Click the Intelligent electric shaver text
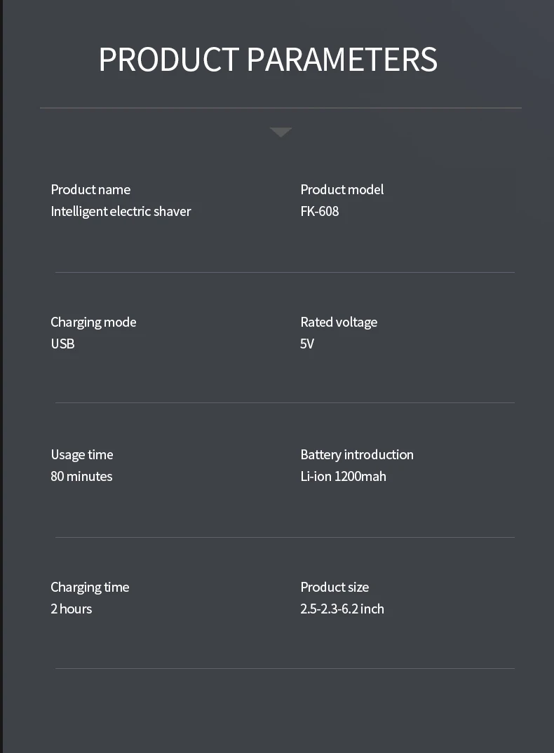554x753 pixels. (x=121, y=211)
